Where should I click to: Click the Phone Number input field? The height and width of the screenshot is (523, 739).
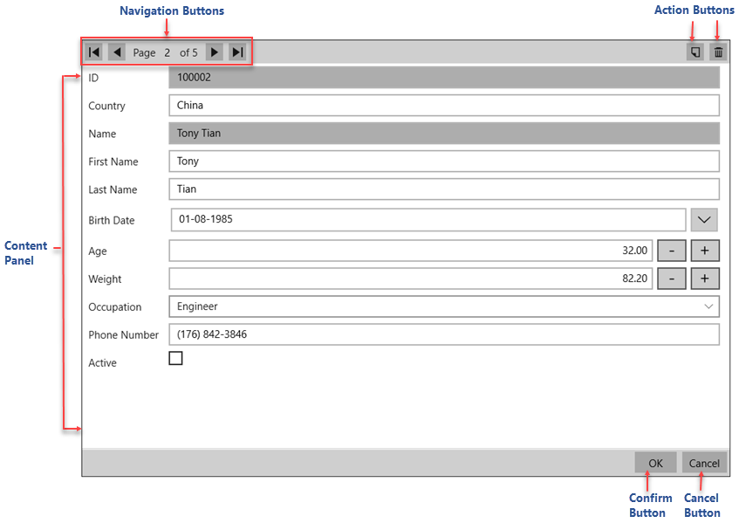tap(443, 334)
